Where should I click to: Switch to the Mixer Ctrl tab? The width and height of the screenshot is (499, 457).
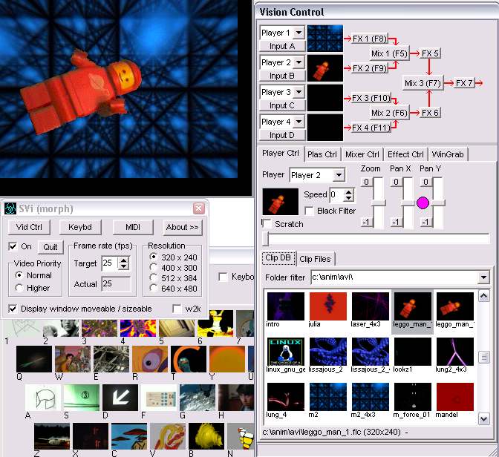(x=362, y=154)
